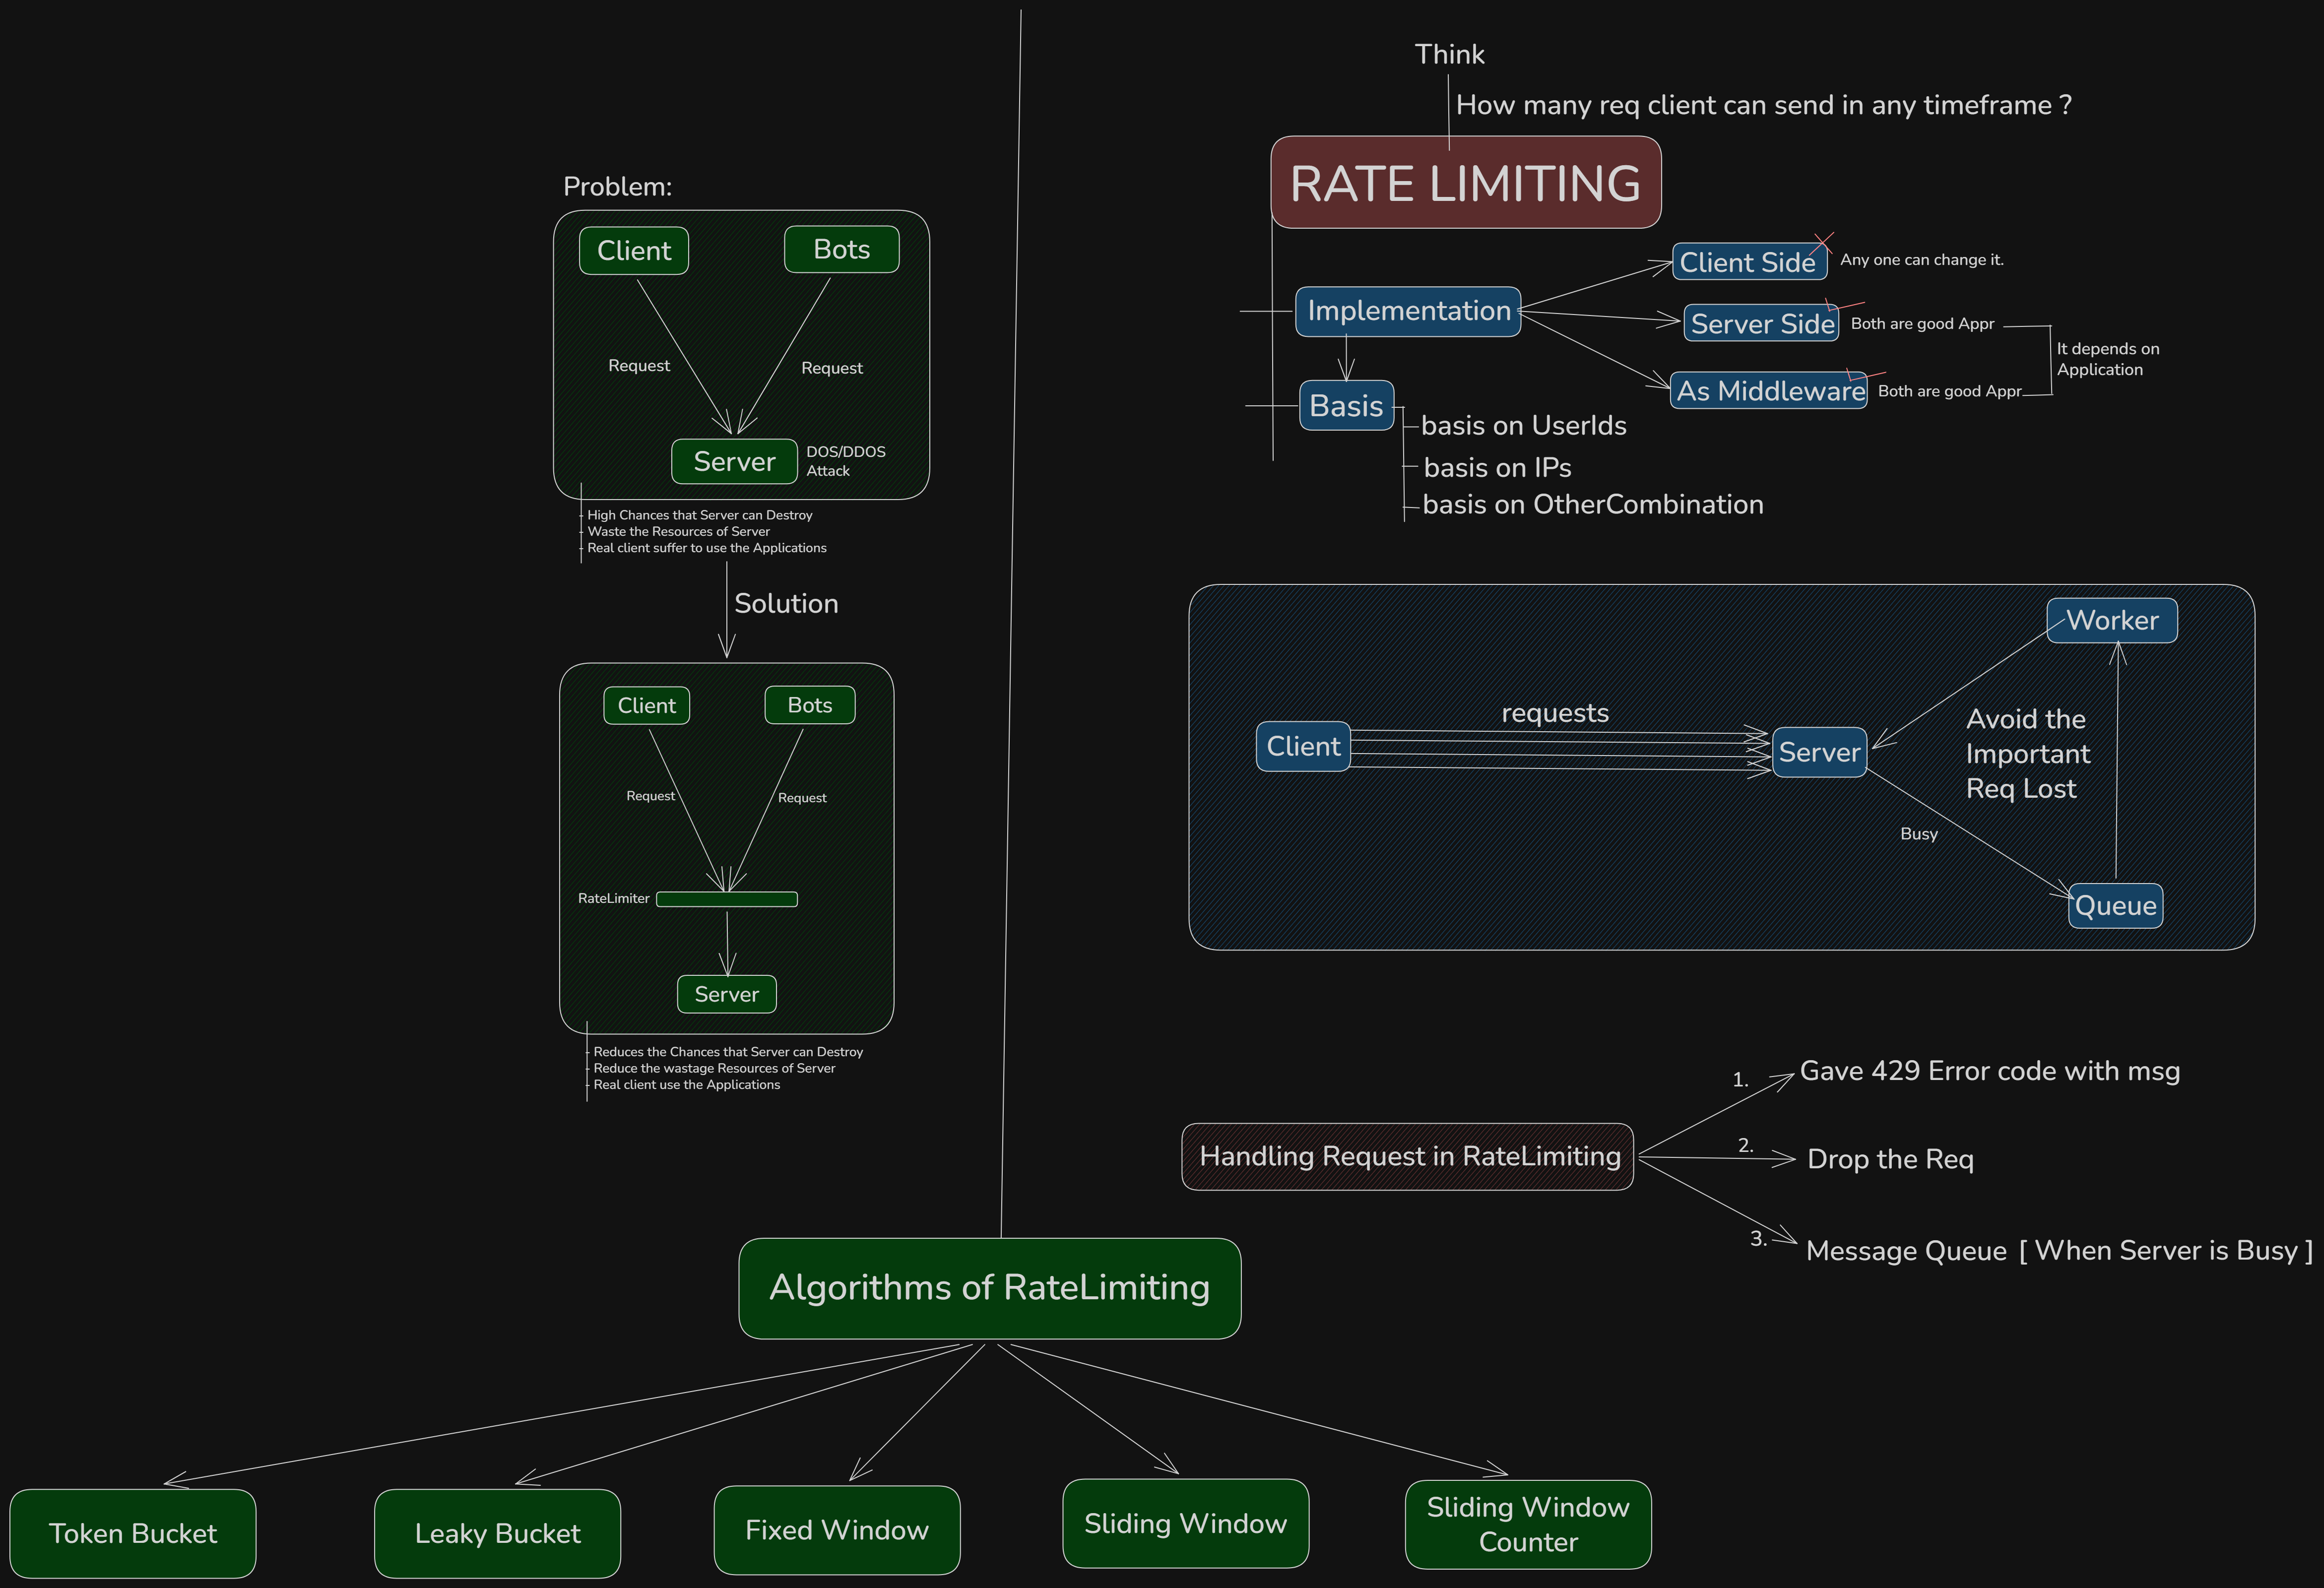This screenshot has width=2324, height=1588.
Task: Select the RateLimiter bar
Action: (x=727, y=899)
